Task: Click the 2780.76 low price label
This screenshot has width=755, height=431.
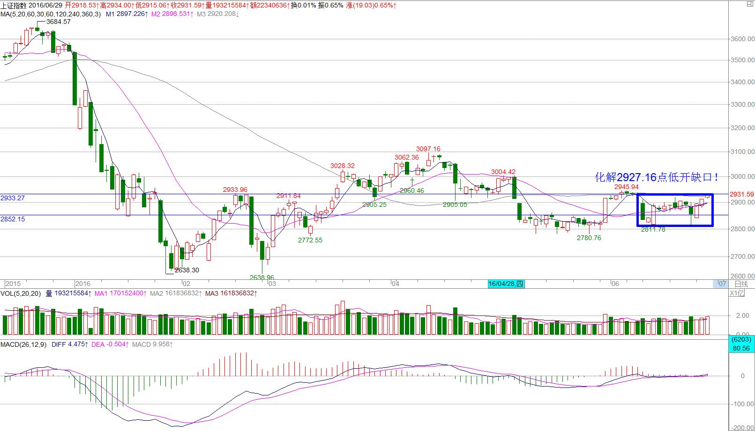Action: 589,238
